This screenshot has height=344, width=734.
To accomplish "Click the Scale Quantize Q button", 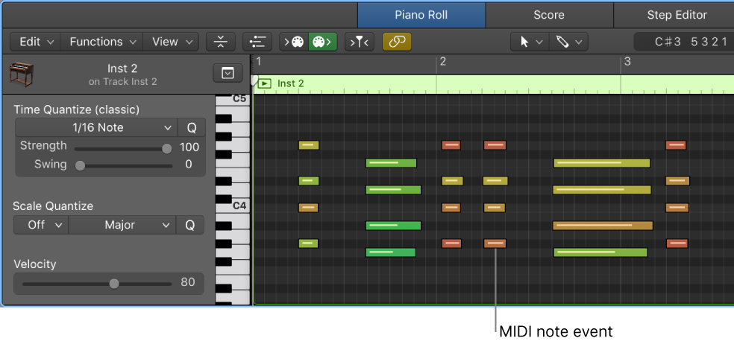I will (190, 225).
